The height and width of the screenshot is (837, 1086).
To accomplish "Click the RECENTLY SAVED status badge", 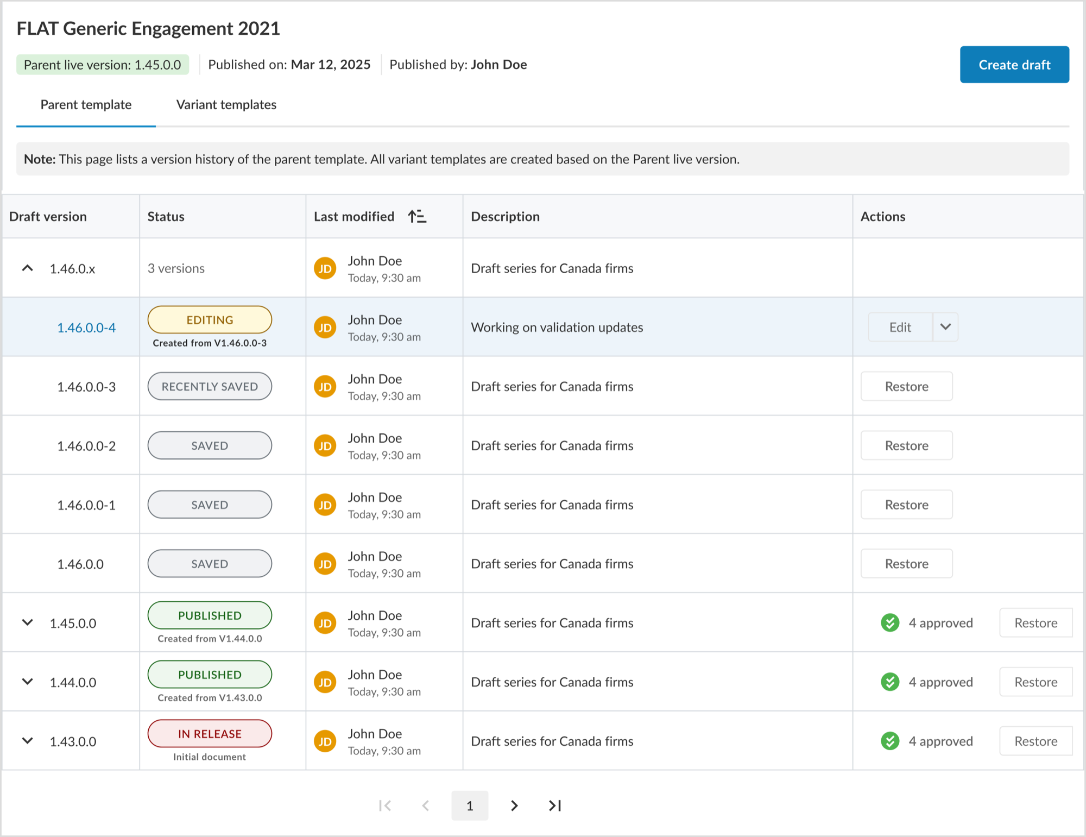I will pyautogui.click(x=210, y=386).
